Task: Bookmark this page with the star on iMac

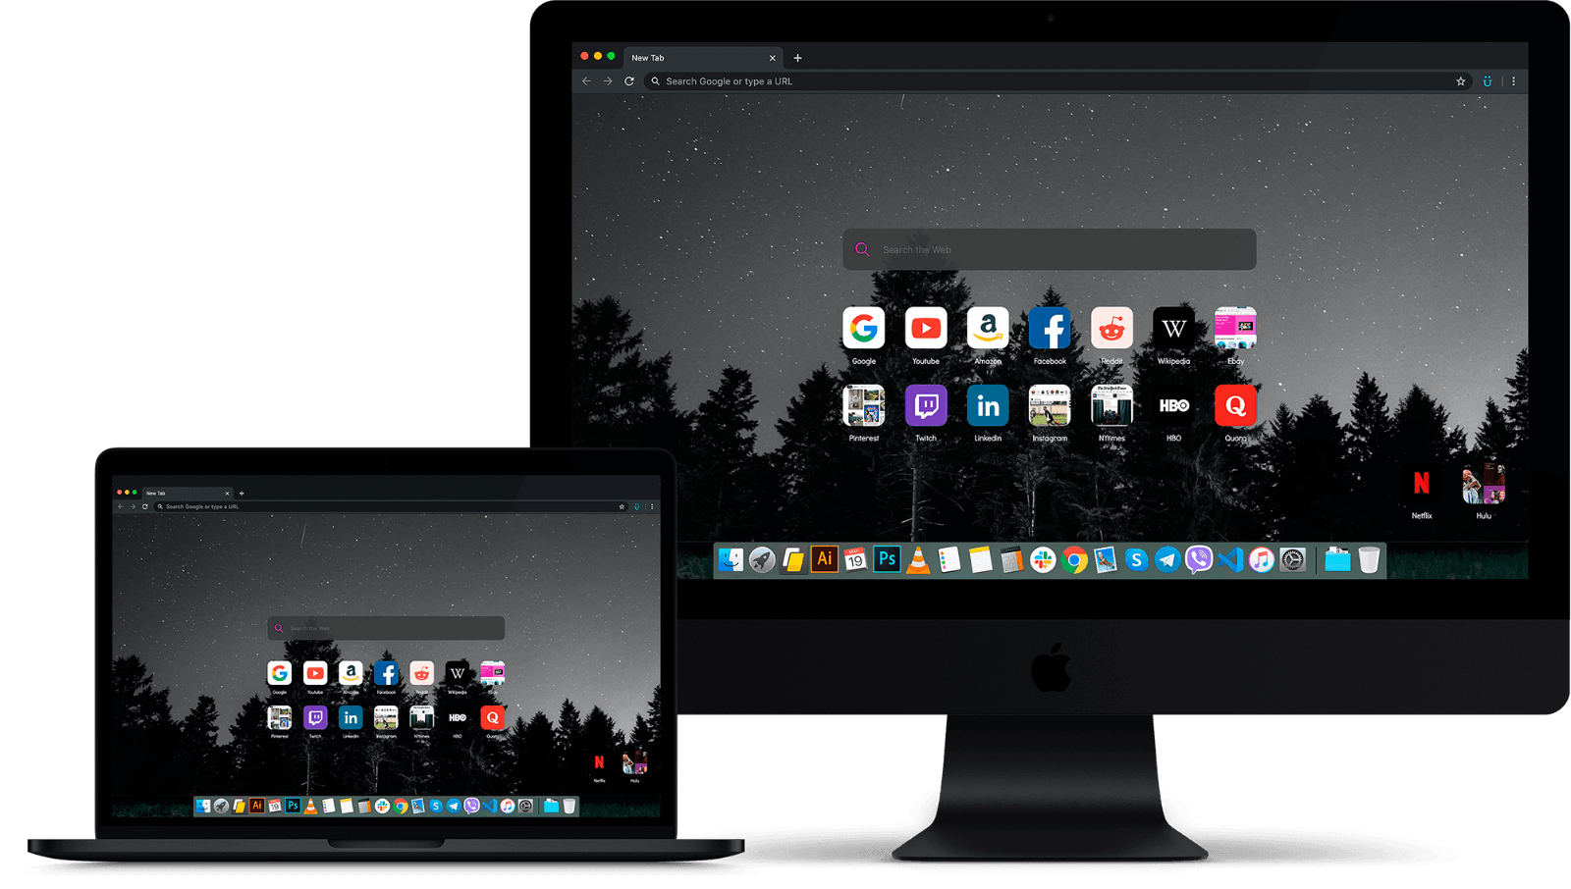Action: (x=1460, y=81)
